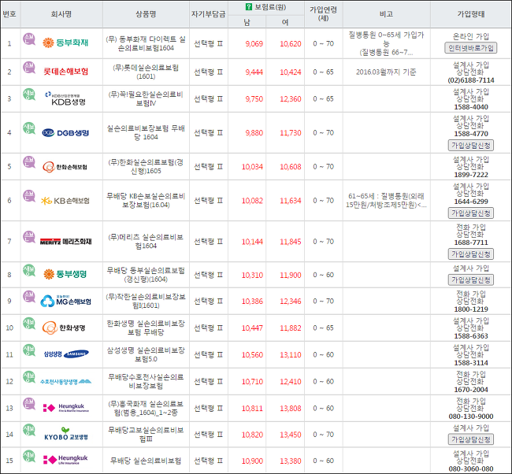Screen dimensions: 512x474
Task: Click the 상품명 column header
Action: pos(146,14)
